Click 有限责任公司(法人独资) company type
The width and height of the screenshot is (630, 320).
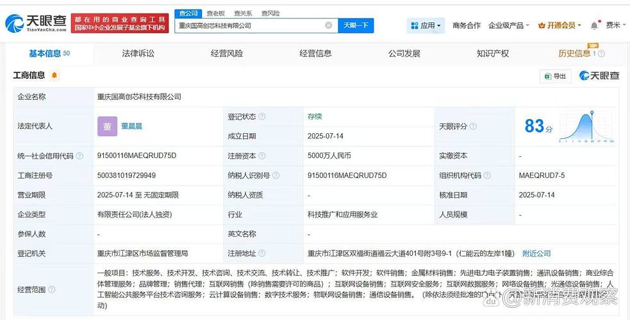pyautogui.click(x=135, y=214)
